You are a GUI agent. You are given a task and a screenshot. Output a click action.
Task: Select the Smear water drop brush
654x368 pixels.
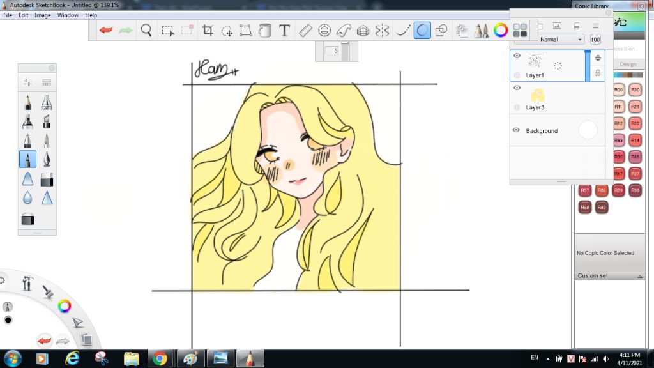pos(27,198)
